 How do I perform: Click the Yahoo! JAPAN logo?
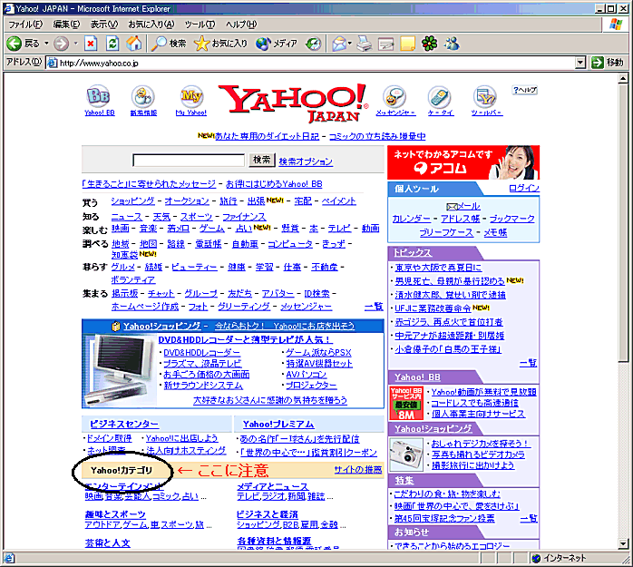[294, 103]
